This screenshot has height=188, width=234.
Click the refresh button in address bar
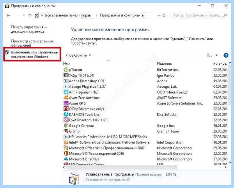(164, 15)
